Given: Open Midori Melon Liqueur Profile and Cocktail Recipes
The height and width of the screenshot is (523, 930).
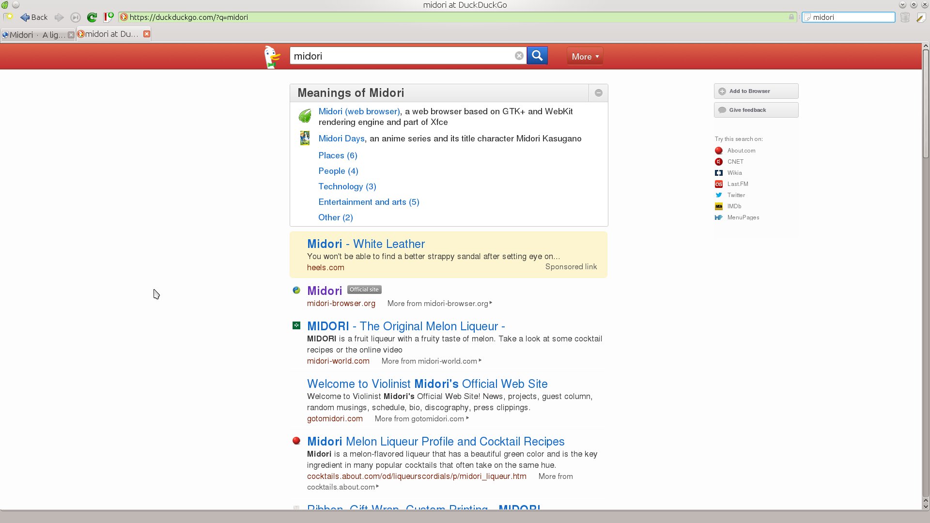Looking at the screenshot, I should (435, 442).
